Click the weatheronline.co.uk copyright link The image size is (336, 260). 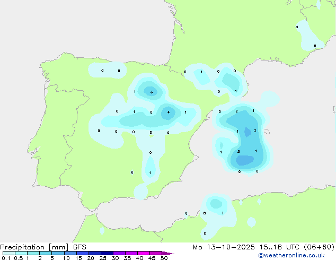[291, 255]
